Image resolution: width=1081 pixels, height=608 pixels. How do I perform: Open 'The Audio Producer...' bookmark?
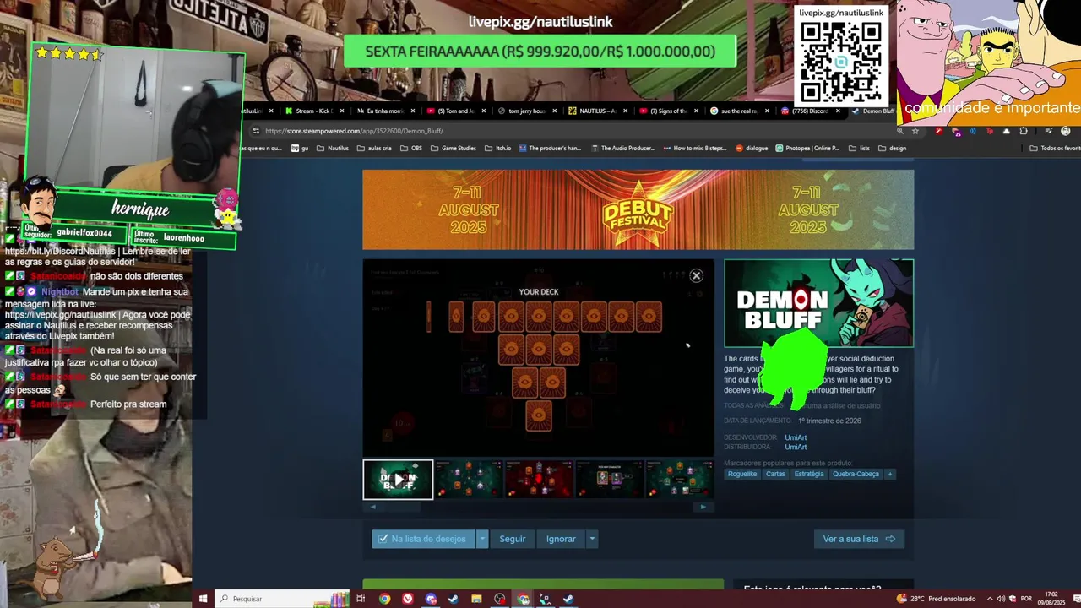click(x=623, y=148)
